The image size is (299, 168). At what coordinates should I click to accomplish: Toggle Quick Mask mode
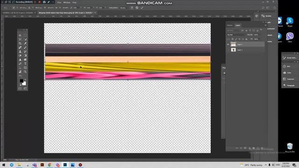click(20, 88)
